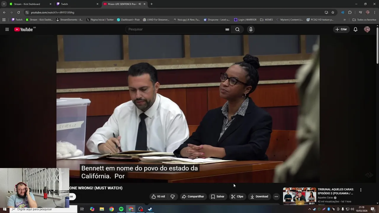Mute the playing tab via speaker icon

[139, 4]
